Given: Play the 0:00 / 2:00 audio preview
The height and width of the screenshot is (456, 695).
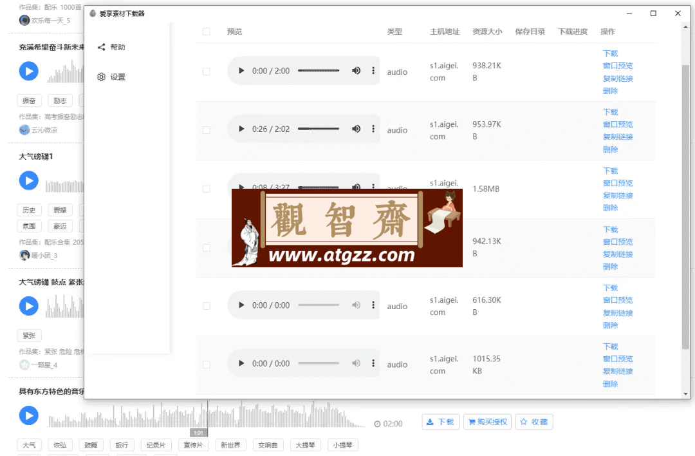Looking at the screenshot, I should [x=241, y=71].
